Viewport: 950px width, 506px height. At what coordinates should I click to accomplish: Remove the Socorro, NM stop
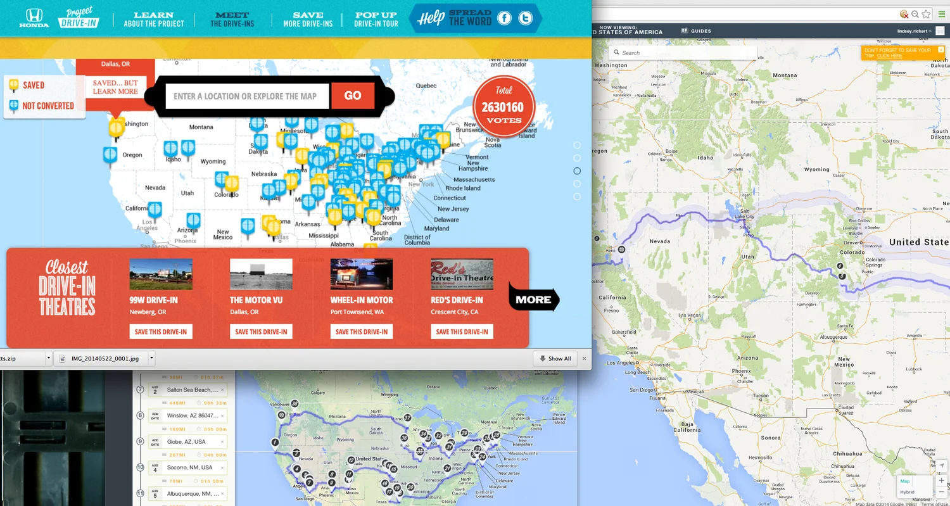tap(222, 468)
